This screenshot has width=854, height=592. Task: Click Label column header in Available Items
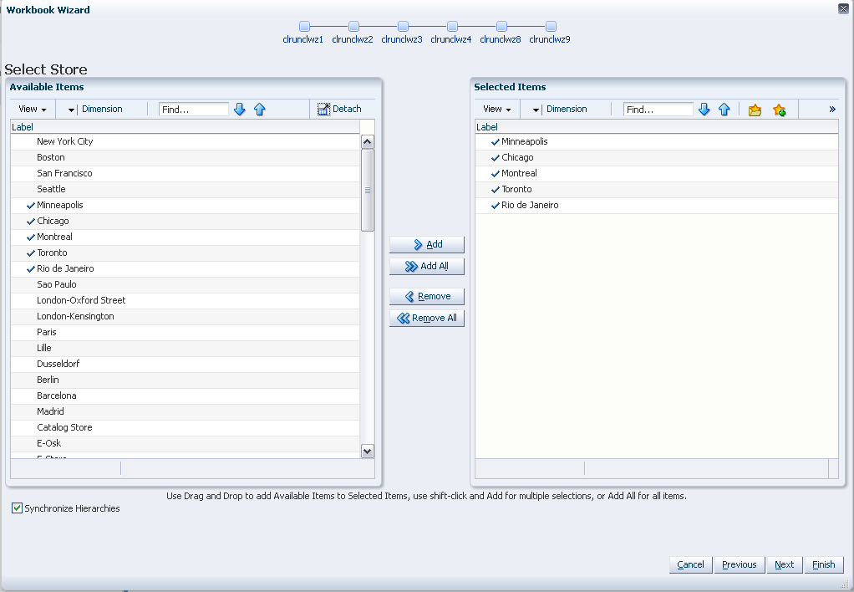pyautogui.click(x=186, y=127)
